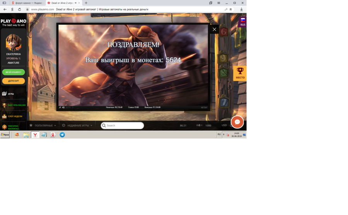Close the congratulations win popup

[x=214, y=29]
